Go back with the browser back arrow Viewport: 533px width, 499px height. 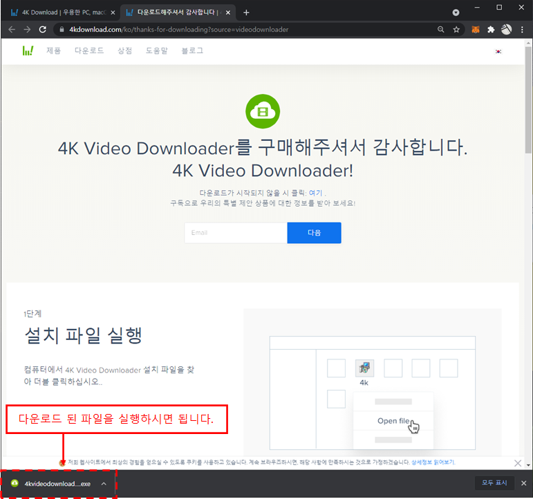(x=12, y=30)
